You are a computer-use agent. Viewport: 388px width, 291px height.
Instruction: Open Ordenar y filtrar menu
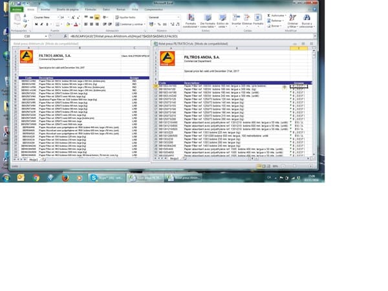pyautogui.click(x=292, y=21)
